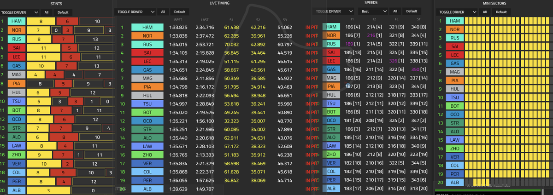
Task: Click the Default button in Stints panel
Action: (62, 12)
